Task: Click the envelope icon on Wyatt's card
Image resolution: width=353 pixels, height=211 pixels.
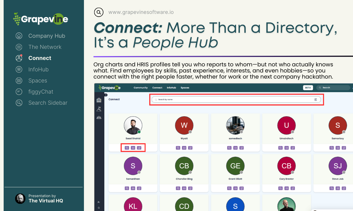Action: 184,148
